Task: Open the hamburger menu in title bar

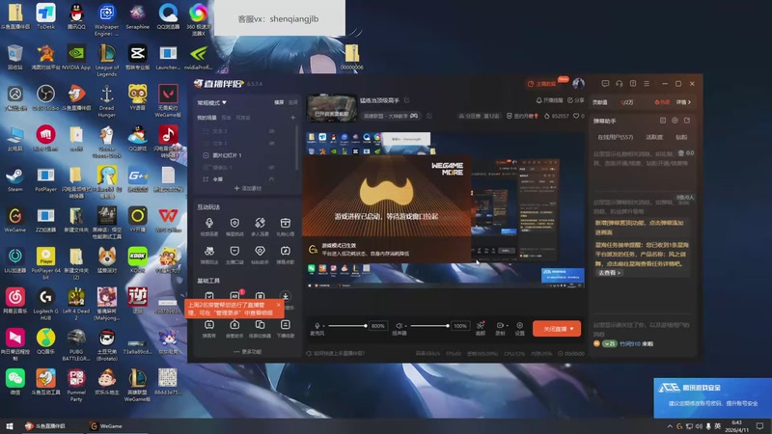Action: 647,84
